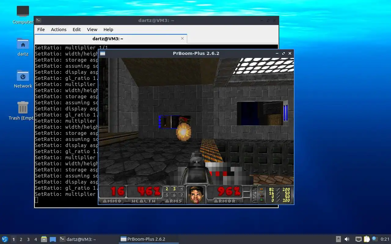391x244 pixels.
Task: Maximize the PrBoom-Plus window
Action: click(283, 53)
